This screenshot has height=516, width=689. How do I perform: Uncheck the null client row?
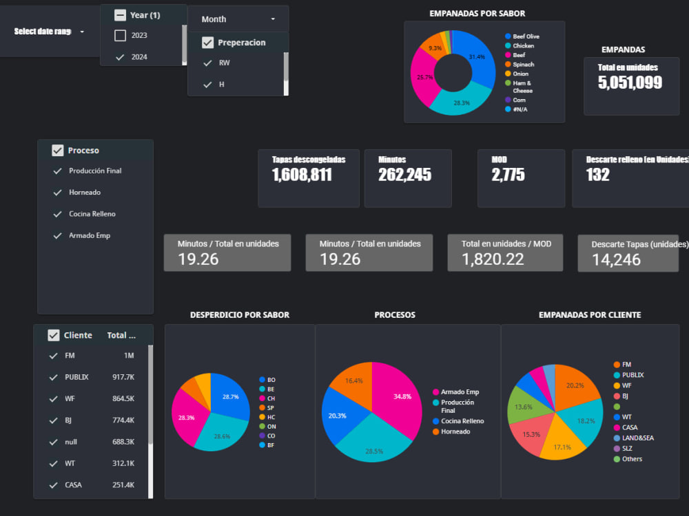(53, 442)
